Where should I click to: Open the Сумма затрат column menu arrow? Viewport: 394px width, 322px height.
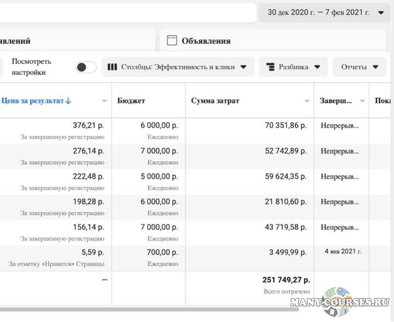click(307, 101)
